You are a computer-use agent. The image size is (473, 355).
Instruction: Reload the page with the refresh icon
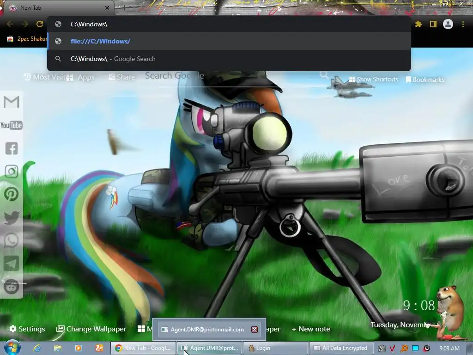(x=40, y=24)
